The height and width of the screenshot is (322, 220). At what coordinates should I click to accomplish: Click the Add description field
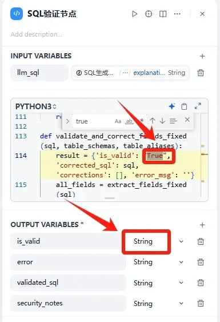(37, 34)
